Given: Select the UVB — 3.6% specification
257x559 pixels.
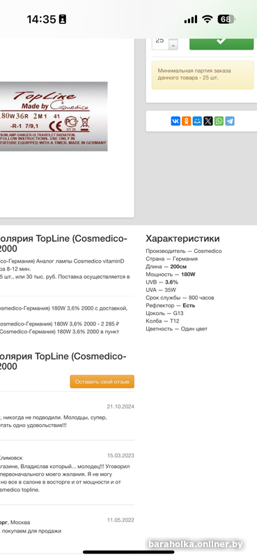Looking at the screenshot, I should 162,282.
